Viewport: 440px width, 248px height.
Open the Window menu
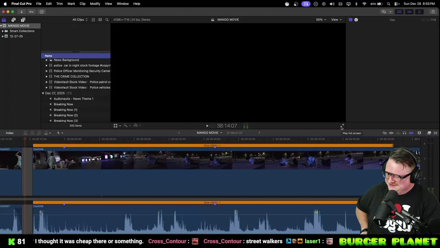pos(123,4)
